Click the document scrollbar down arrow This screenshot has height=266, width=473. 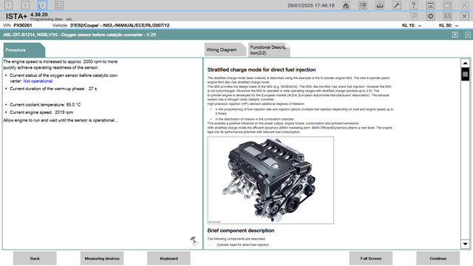pos(465,244)
